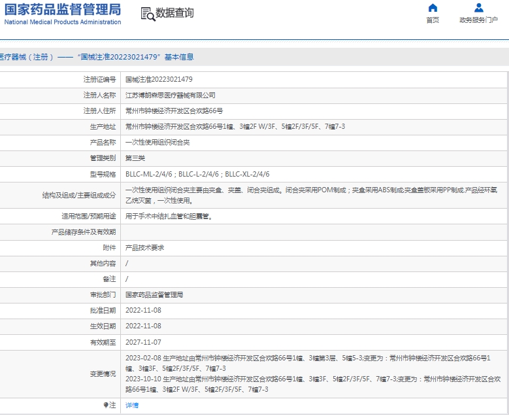This screenshot has width=509, height=416.
Task: Select registration number 国械注准20223021479 value
Action: pyautogui.click(x=159, y=80)
